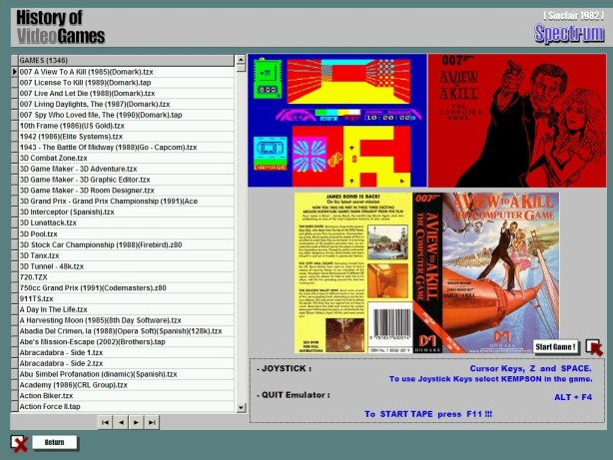
Task: Select 007 A View To A Kill (1985)(Domark).tzx
Action: pos(126,72)
